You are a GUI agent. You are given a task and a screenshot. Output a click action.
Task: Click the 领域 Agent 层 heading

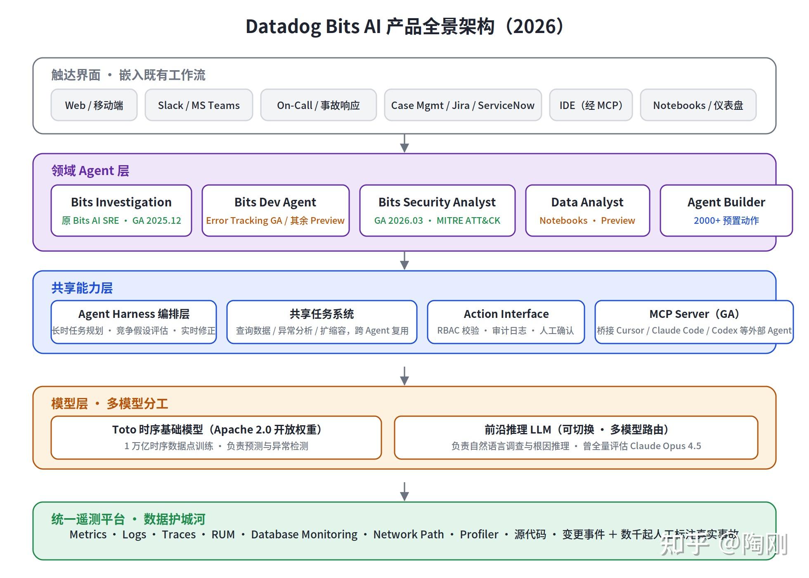(x=90, y=171)
